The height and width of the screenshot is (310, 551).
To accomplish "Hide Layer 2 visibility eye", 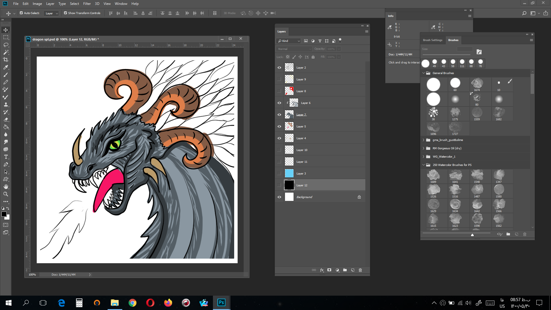I will [279, 67].
